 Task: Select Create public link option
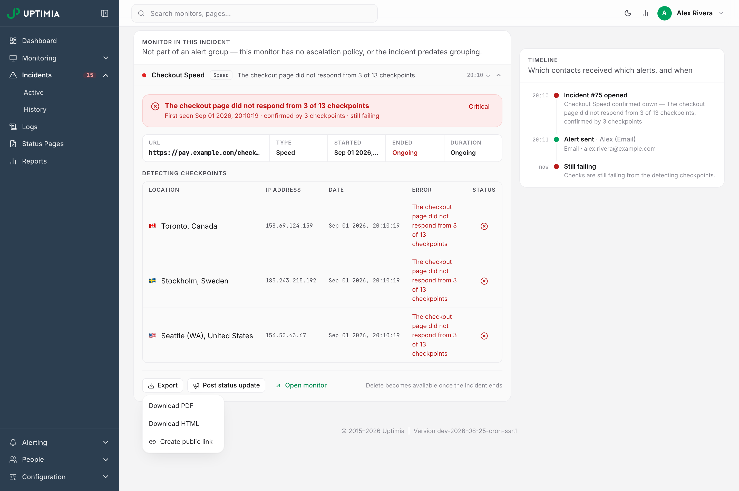click(x=183, y=442)
